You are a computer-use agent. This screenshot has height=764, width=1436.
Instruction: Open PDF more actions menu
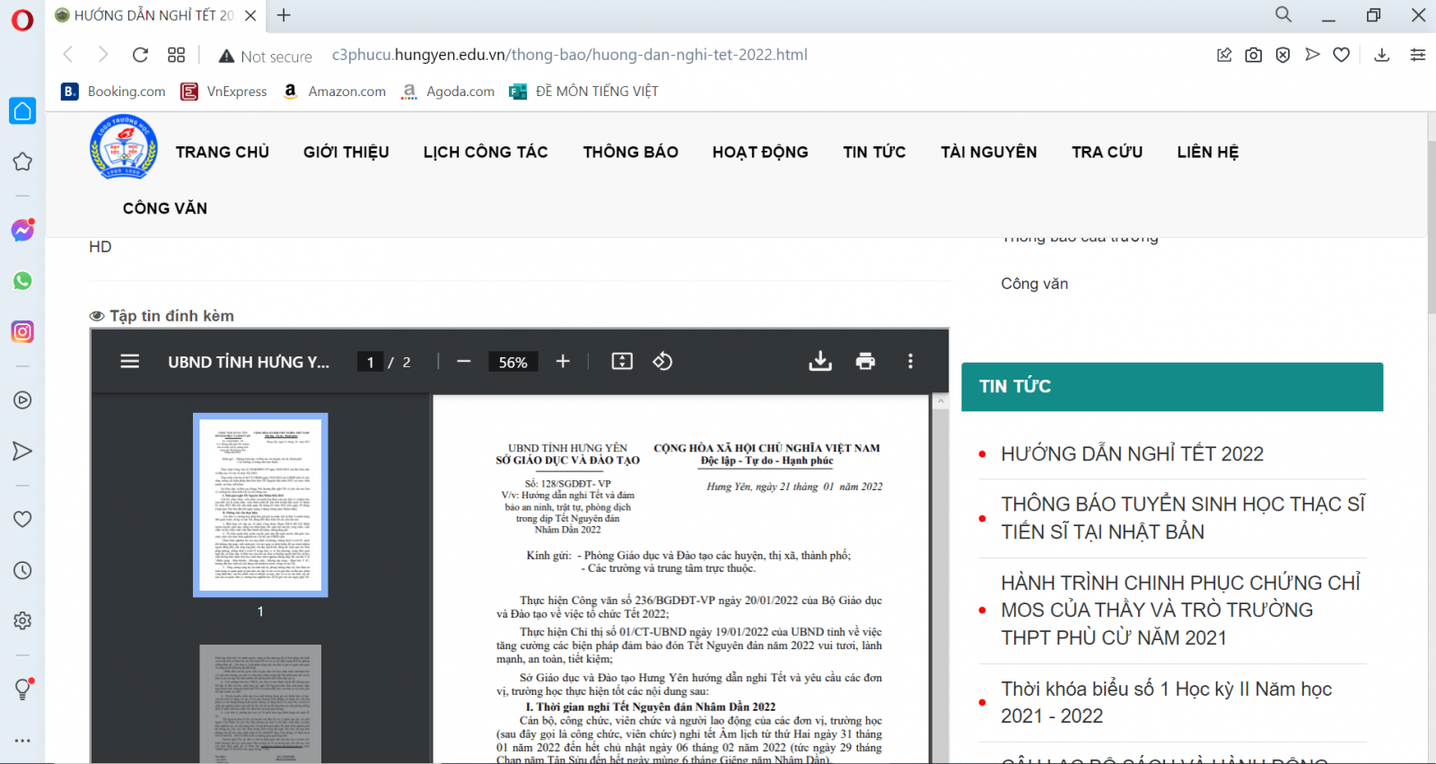click(x=910, y=361)
